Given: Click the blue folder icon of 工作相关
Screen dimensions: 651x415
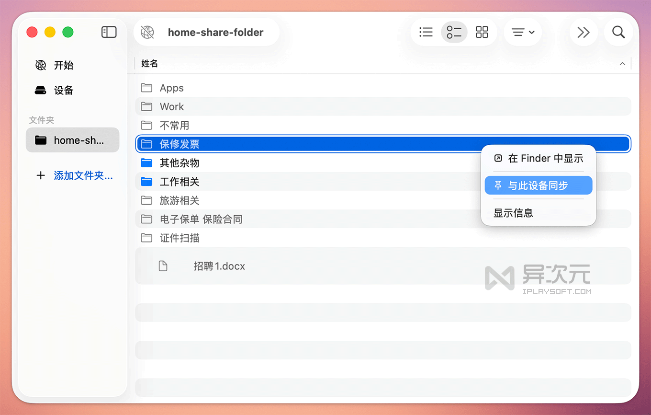Looking at the screenshot, I should coord(146,182).
